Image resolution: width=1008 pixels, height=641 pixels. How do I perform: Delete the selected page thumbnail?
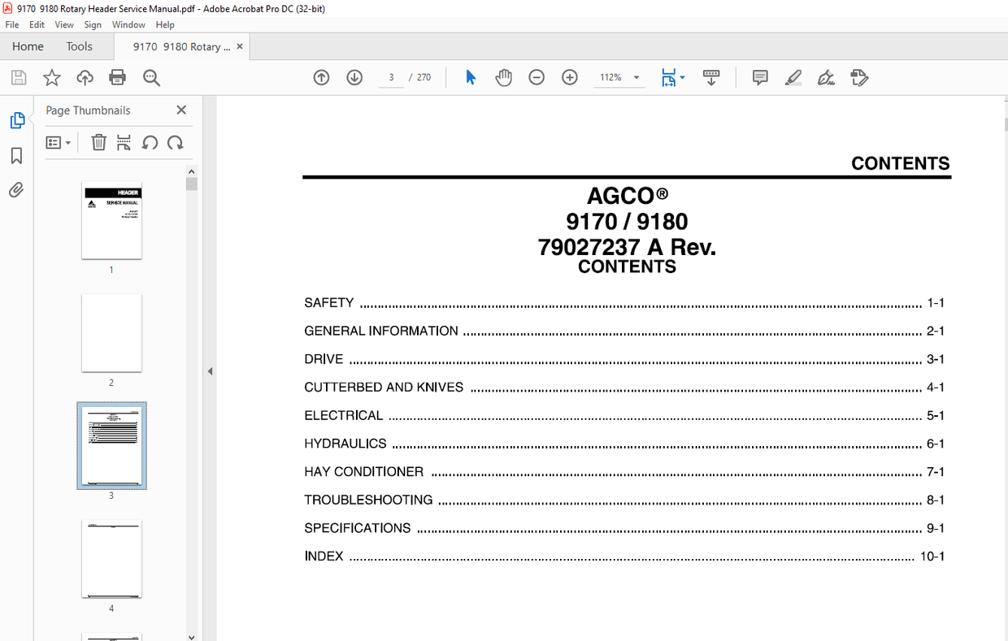[98, 142]
